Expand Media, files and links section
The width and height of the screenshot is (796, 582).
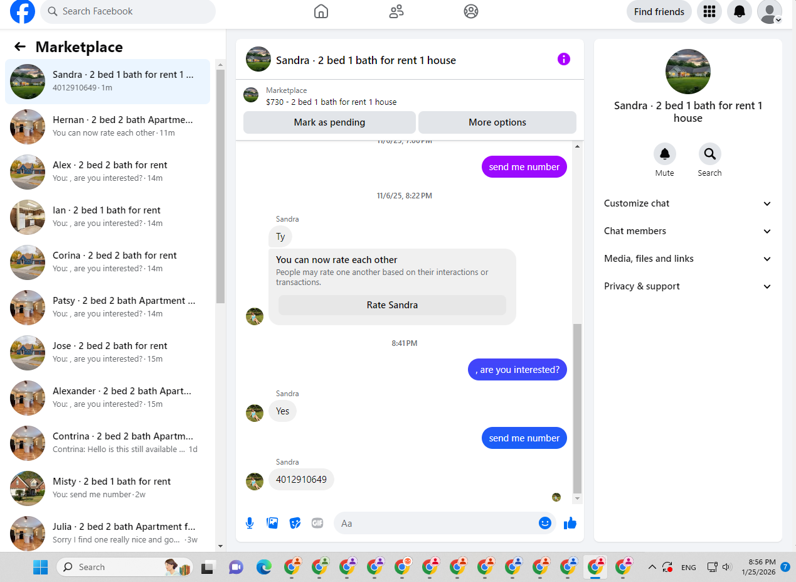(x=688, y=259)
